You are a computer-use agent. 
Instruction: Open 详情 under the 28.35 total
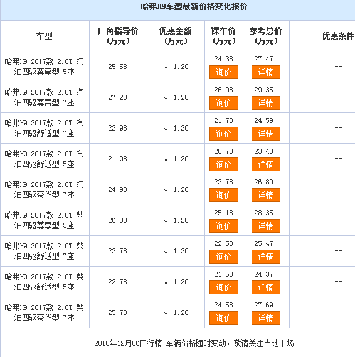point(266,226)
